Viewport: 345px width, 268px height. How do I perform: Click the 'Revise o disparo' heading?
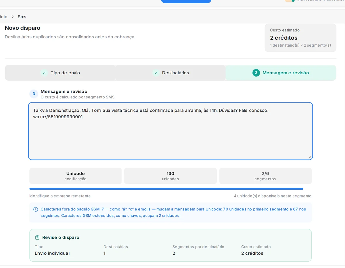point(61,237)
